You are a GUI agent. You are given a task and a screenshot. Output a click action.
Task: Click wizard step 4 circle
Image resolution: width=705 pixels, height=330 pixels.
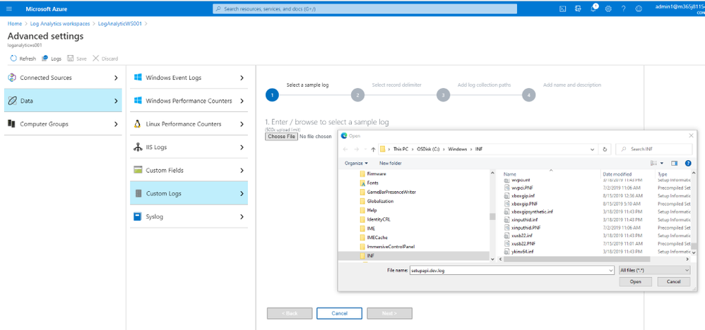point(528,95)
